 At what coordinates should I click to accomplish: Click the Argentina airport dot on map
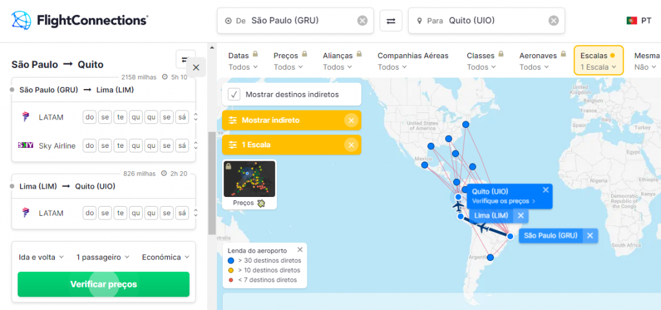point(491,257)
